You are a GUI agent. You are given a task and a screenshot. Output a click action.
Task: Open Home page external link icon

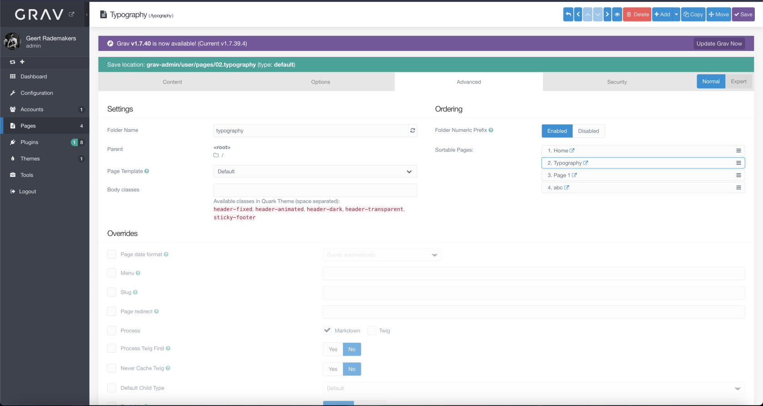tap(572, 150)
